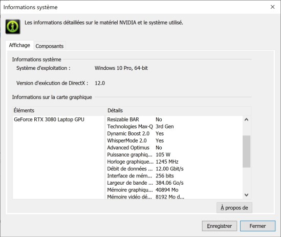281x237 pixels.
Task: Switch to the Composants tab
Action: click(x=50, y=46)
